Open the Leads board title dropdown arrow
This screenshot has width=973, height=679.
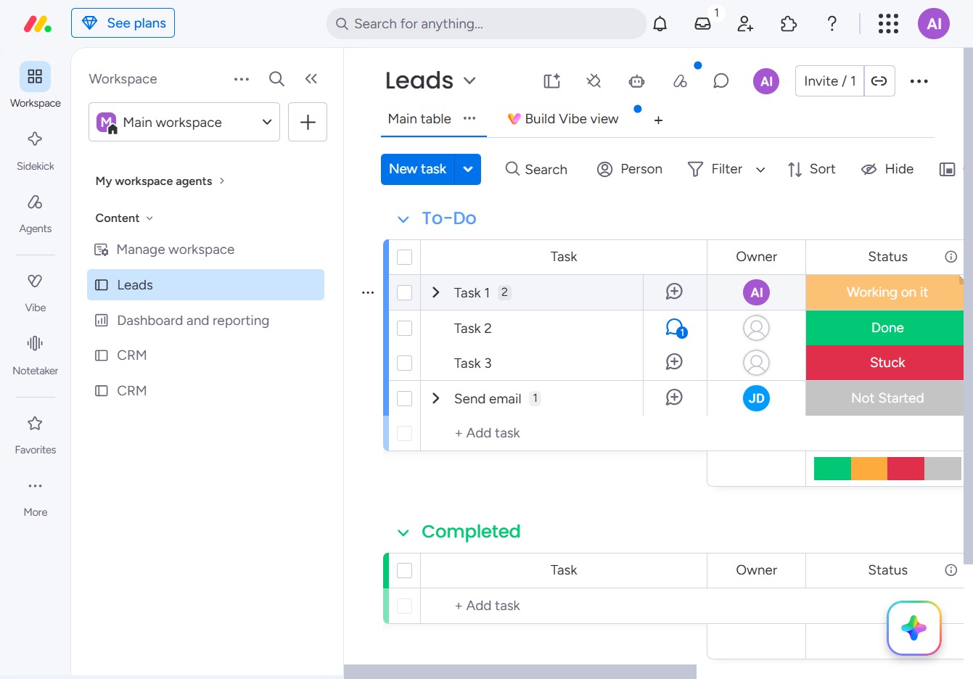[469, 81]
